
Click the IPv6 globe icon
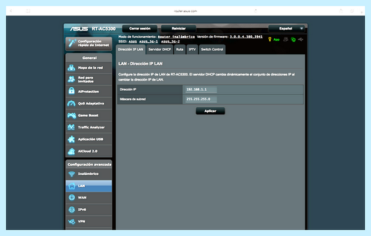click(72, 209)
